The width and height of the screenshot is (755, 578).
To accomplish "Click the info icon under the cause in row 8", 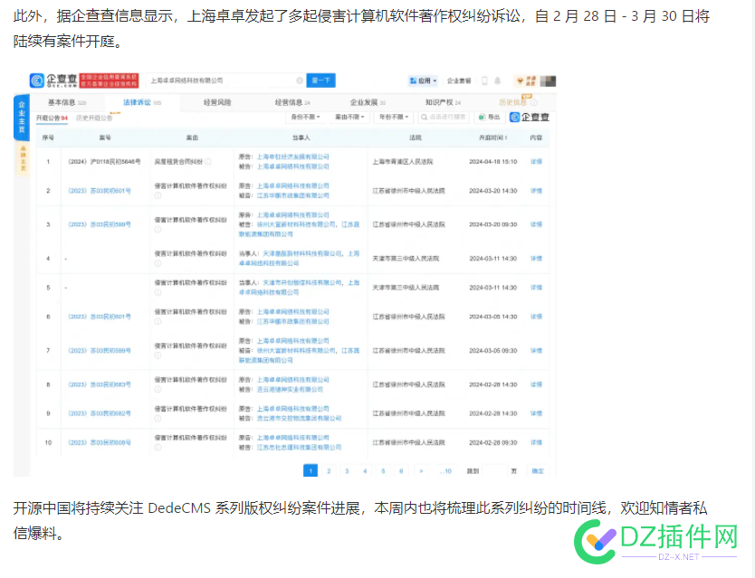I will coord(158,389).
